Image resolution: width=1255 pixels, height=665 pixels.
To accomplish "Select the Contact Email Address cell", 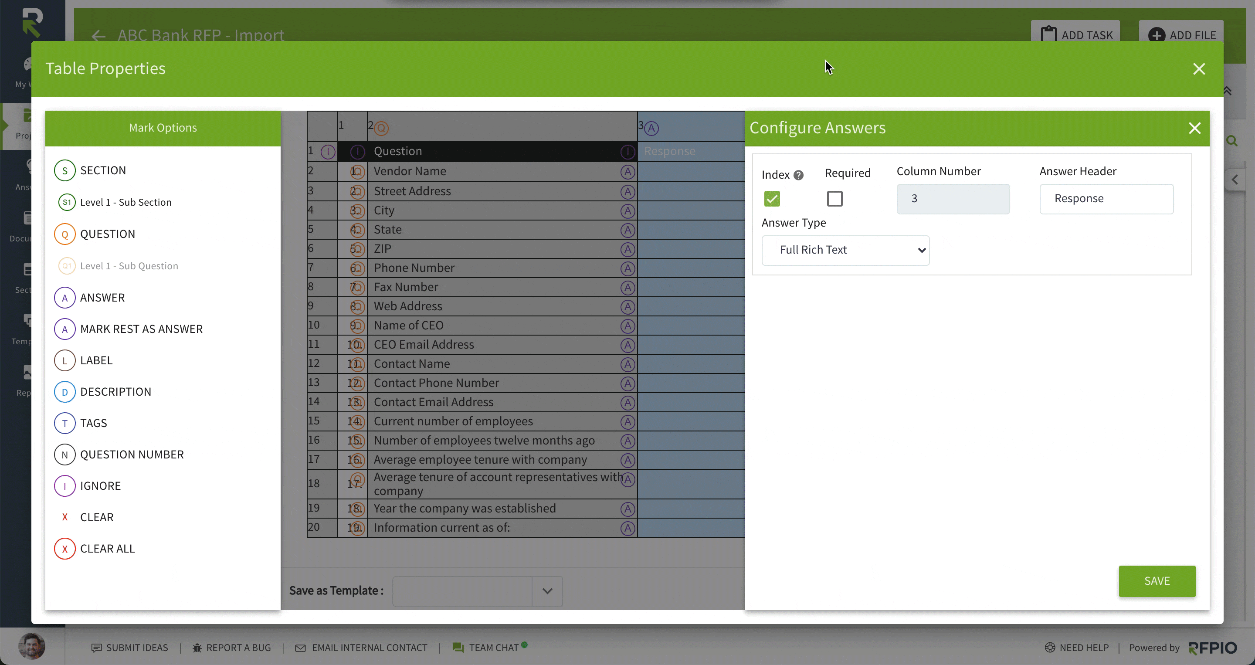I will point(502,402).
